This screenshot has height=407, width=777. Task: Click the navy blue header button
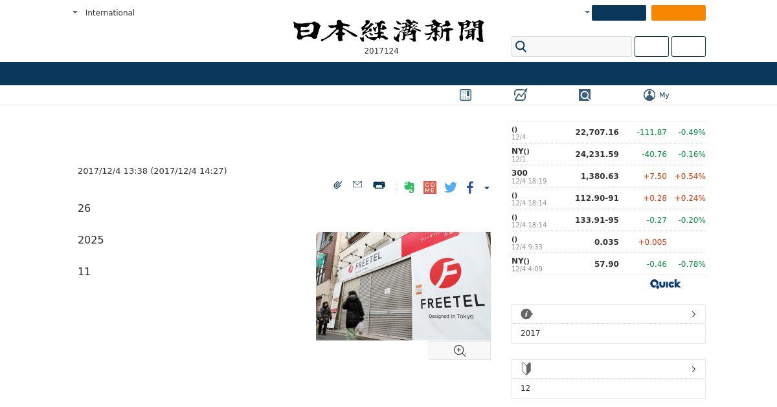coord(619,13)
